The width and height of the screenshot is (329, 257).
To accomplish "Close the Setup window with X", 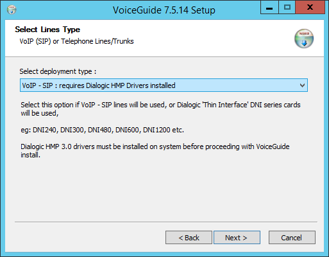I will pyautogui.click(x=310, y=8).
